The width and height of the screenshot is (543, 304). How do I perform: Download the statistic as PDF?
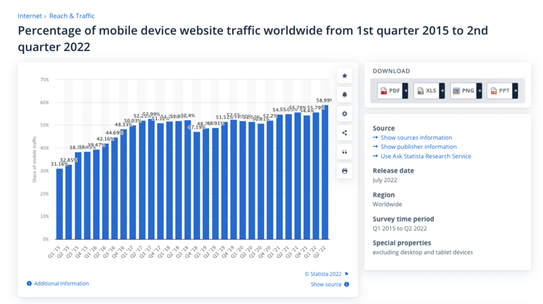[390, 91]
